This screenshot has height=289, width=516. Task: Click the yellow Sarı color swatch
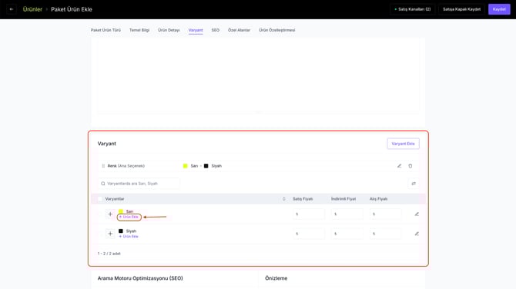pos(121,211)
